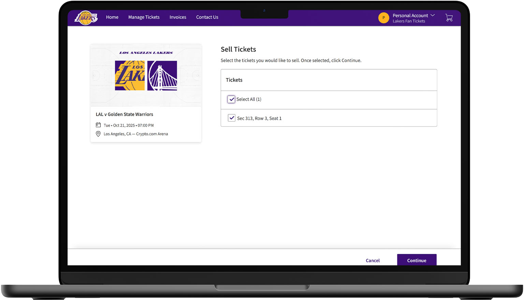Image resolution: width=524 pixels, height=300 pixels.
Task: Uncheck the Select All checkbox
Action: point(231,99)
